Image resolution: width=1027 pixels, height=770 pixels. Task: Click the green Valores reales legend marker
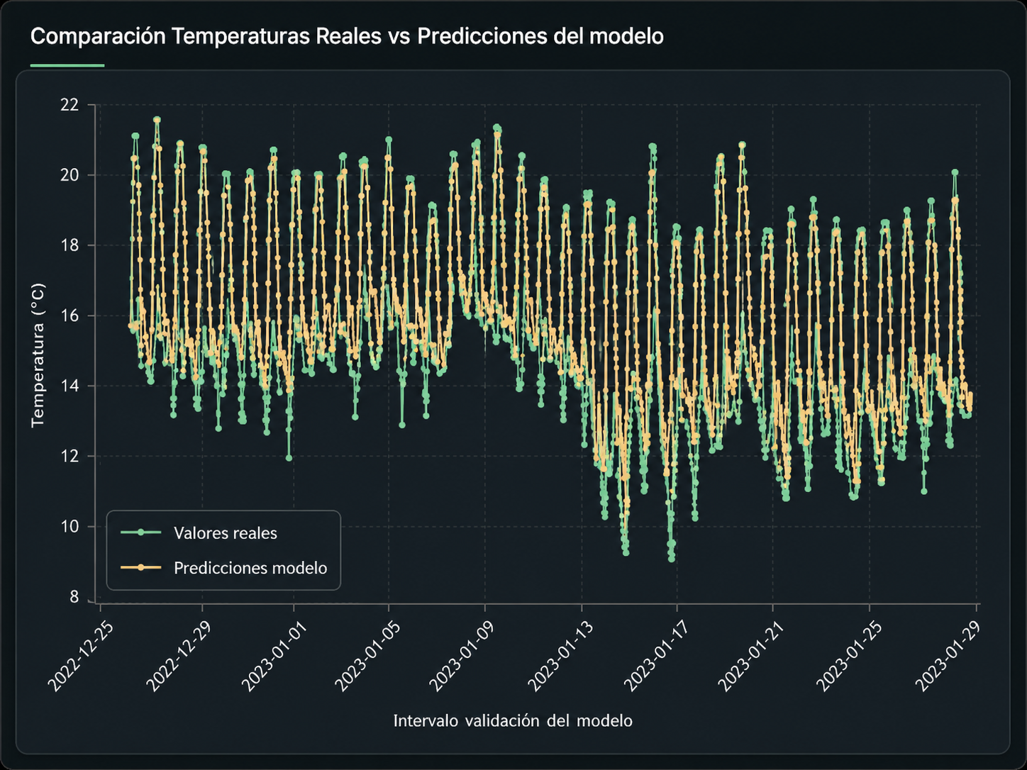point(140,532)
